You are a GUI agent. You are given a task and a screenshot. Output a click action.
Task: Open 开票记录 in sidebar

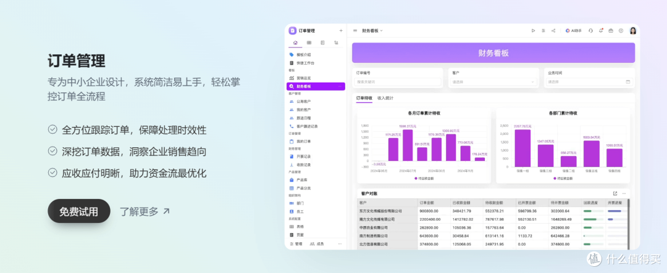point(316,157)
